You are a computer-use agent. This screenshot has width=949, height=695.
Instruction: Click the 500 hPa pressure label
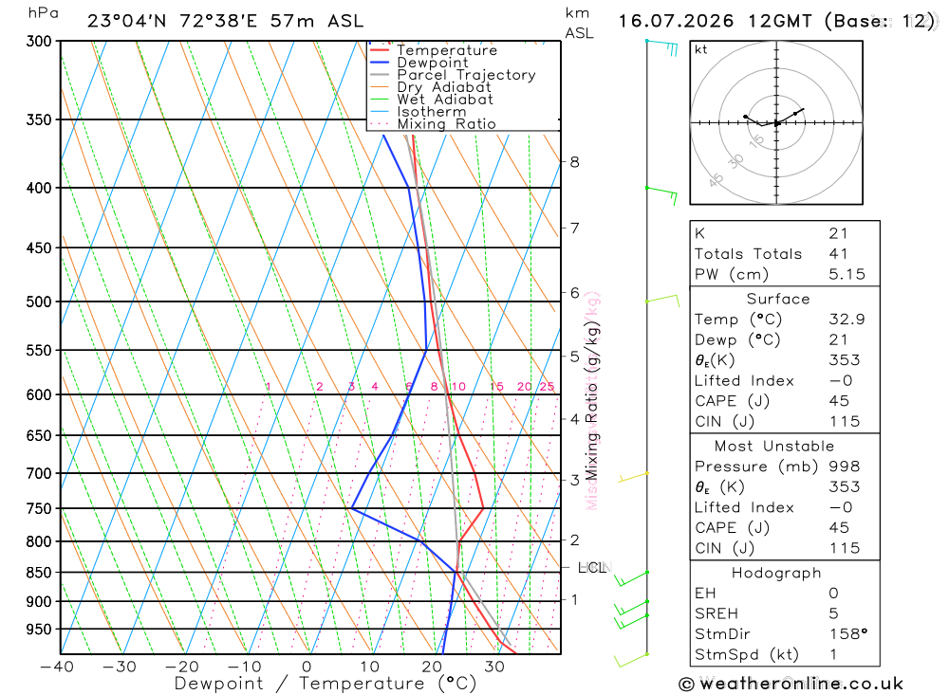pyautogui.click(x=39, y=302)
